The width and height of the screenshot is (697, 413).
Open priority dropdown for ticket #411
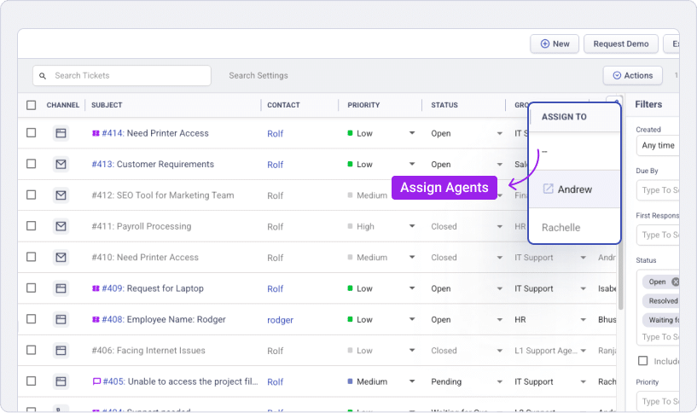[412, 226]
